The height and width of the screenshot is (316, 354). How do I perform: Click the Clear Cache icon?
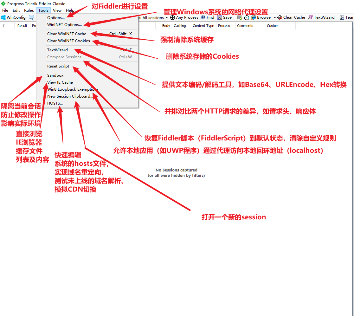[280, 17]
